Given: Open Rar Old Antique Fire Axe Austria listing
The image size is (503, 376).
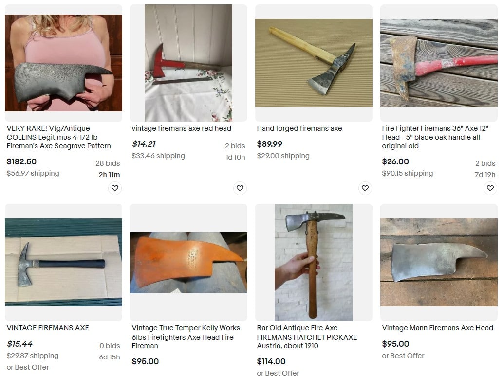Looking at the screenshot, I should pyautogui.click(x=307, y=337).
